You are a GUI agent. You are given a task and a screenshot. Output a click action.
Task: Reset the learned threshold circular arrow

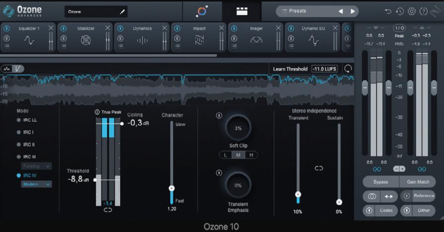pyautogui.click(x=348, y=69)
